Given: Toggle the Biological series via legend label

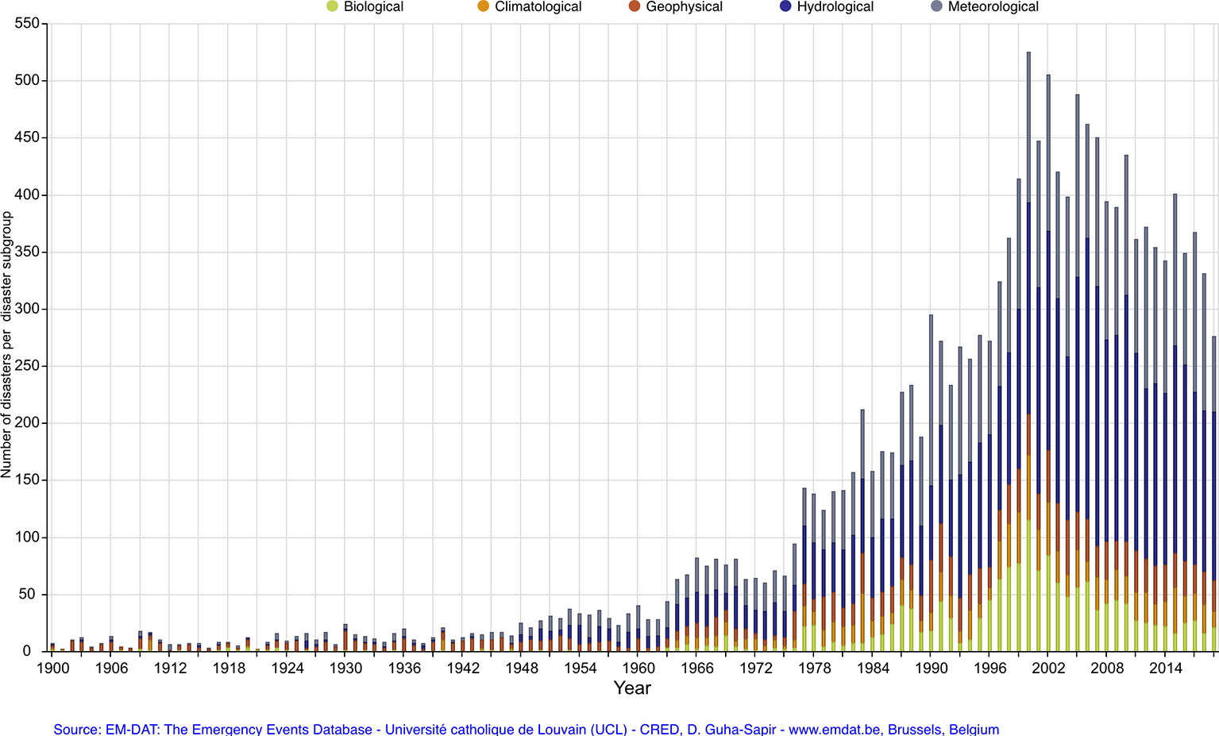Looking at the screenshot, I should pos(373,6).
